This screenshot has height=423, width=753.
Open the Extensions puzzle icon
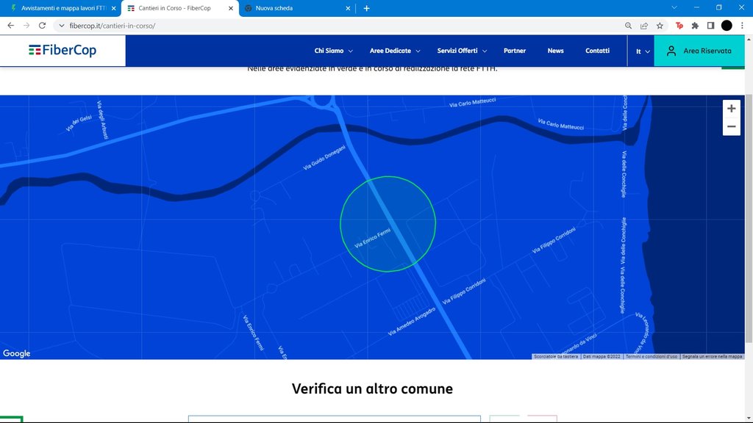(695, 26)
